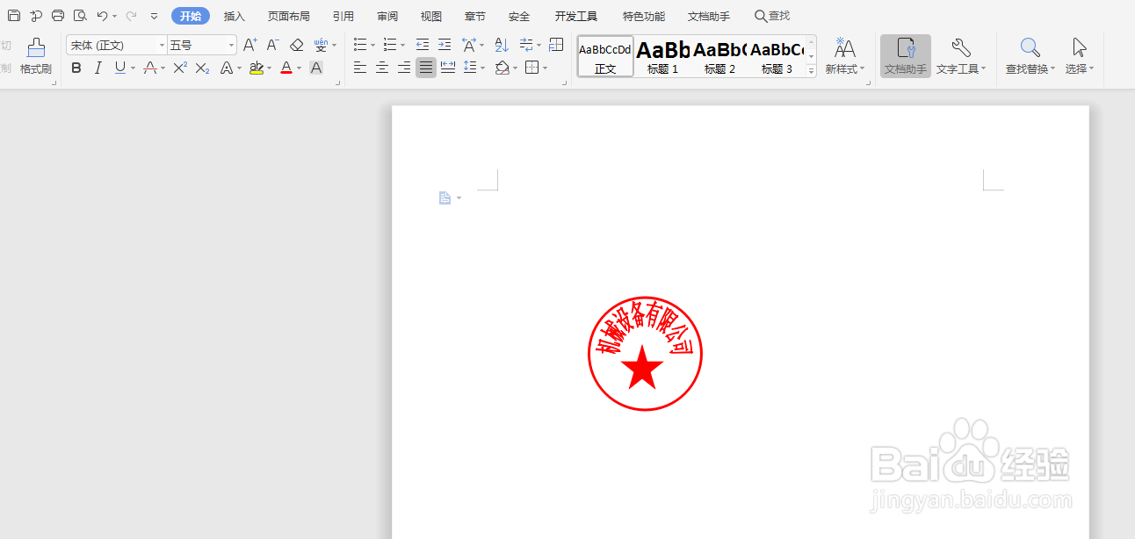Click the paragraph shading paint bucket icon
Image resolution: width=1135 pixels, height=539 pixels.
(501, 68)
